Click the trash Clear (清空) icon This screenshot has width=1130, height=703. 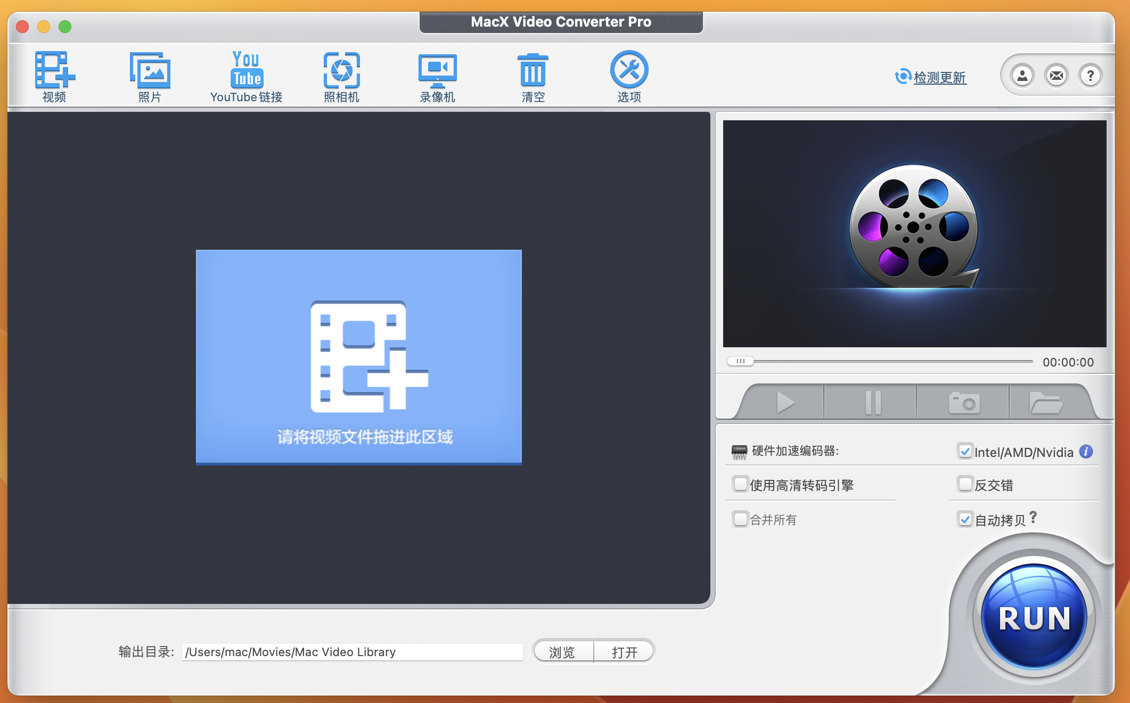pyautogui.click(x=533, y=71)
